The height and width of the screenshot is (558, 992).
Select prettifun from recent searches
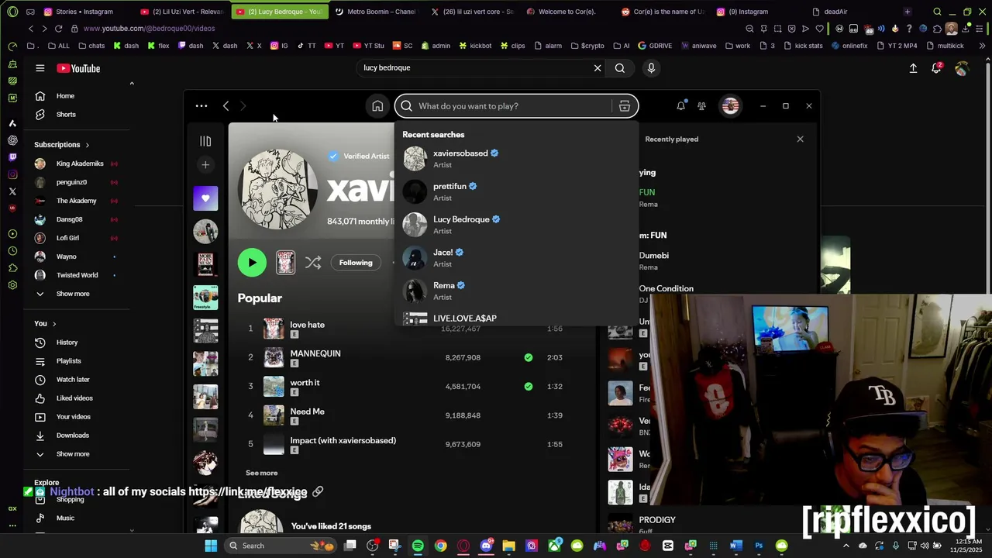[516, 191]
